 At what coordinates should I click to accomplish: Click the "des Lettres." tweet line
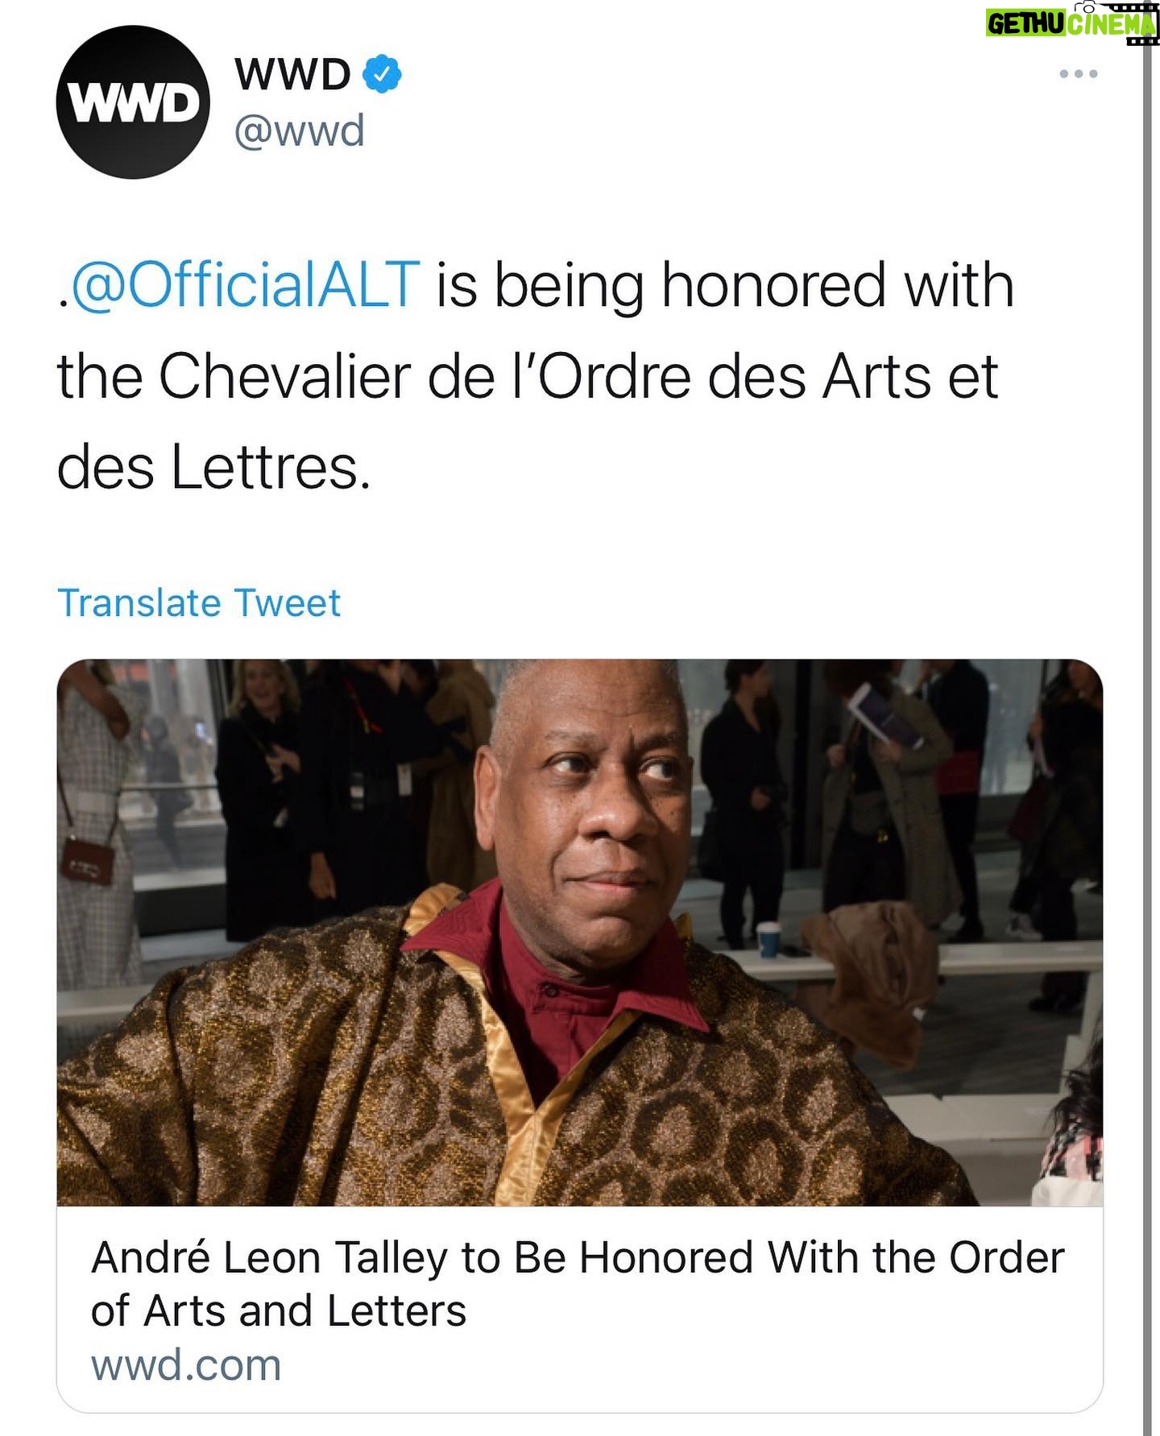(214, 468)
